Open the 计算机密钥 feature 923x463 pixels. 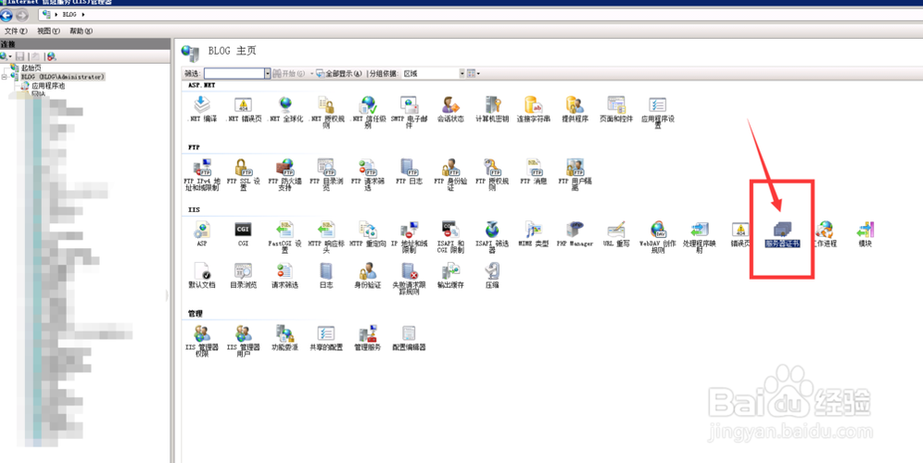492,109
